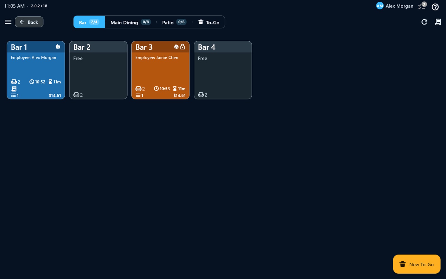
Task: Click the Free status on Bar 2
Action: (78, 58)
